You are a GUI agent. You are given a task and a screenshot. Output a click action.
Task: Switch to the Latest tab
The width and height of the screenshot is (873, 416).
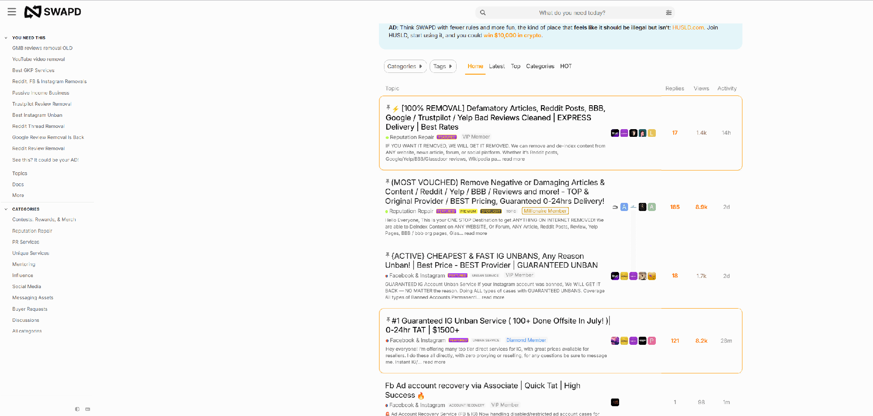coord(497,66)
